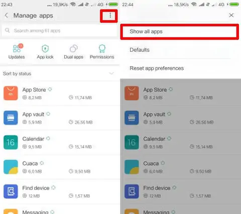Open App Store icon in left list
Image resolution: width=241 pixels, height=214 pixels.
tap(11, 93)
